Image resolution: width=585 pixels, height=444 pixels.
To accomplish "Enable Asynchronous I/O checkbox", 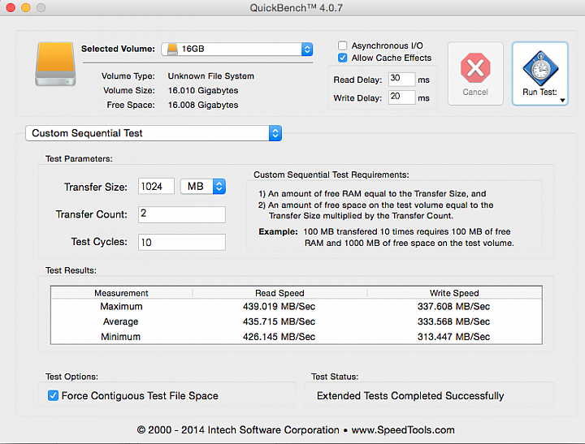I will pyautogui.click(x=343, y=45).
